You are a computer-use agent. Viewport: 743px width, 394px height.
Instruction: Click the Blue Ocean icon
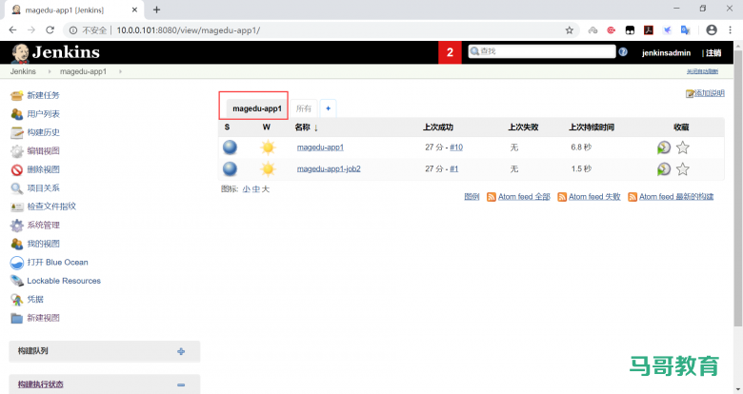click(x=16, y=263)
